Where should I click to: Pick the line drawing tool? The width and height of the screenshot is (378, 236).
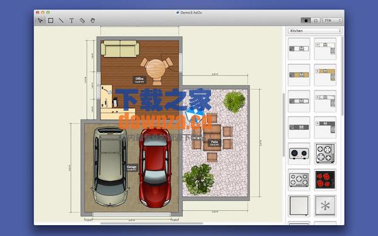(x=61, y=21)
